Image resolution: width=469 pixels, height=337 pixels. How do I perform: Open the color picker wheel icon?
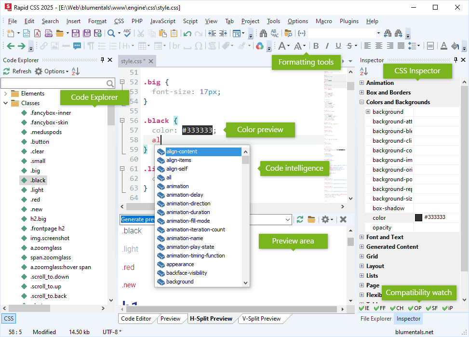click(x=259, y=46)
